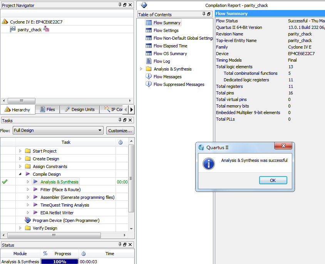Image resolution: width=325 pixels, height=264 pixels.
Task: Expand the Analysis & Synthesis task row
Action: point(28,182)
